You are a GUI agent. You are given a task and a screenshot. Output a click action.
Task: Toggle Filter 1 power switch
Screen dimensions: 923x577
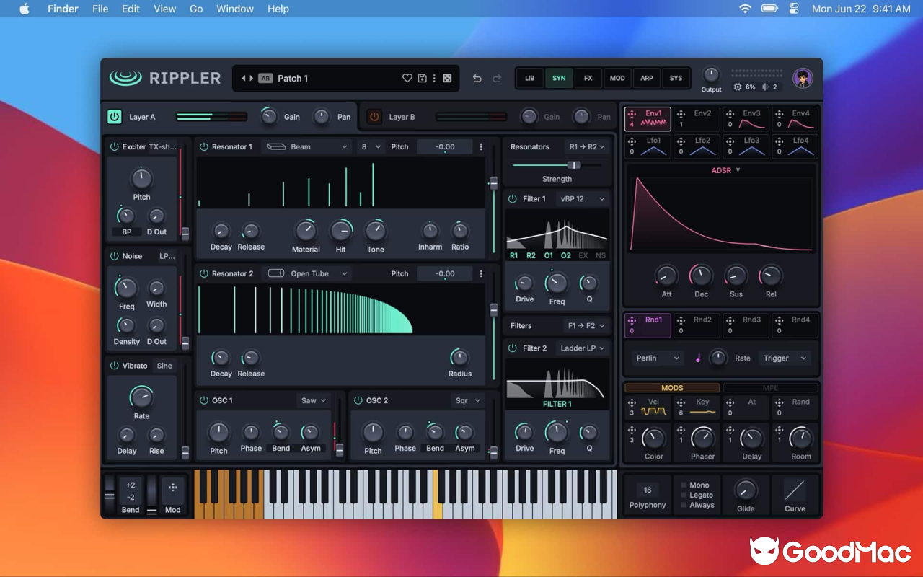[512, 198]
